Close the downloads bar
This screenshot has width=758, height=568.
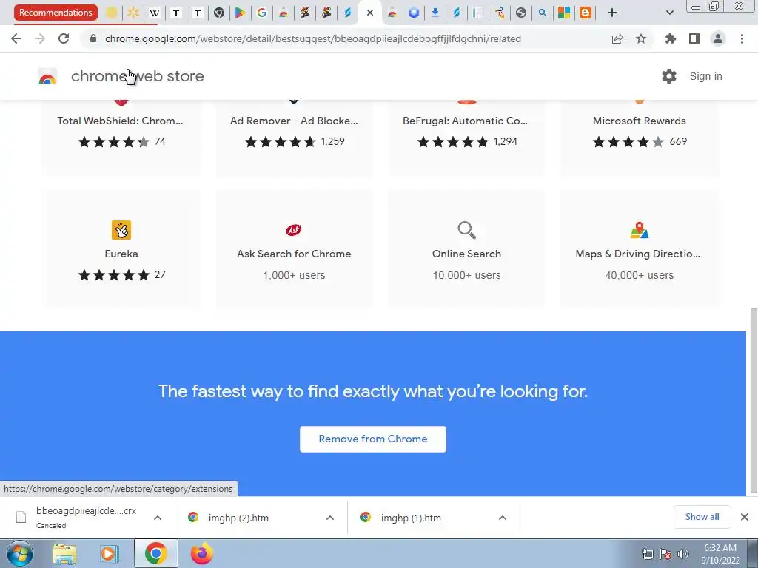[x=745, y=517]
